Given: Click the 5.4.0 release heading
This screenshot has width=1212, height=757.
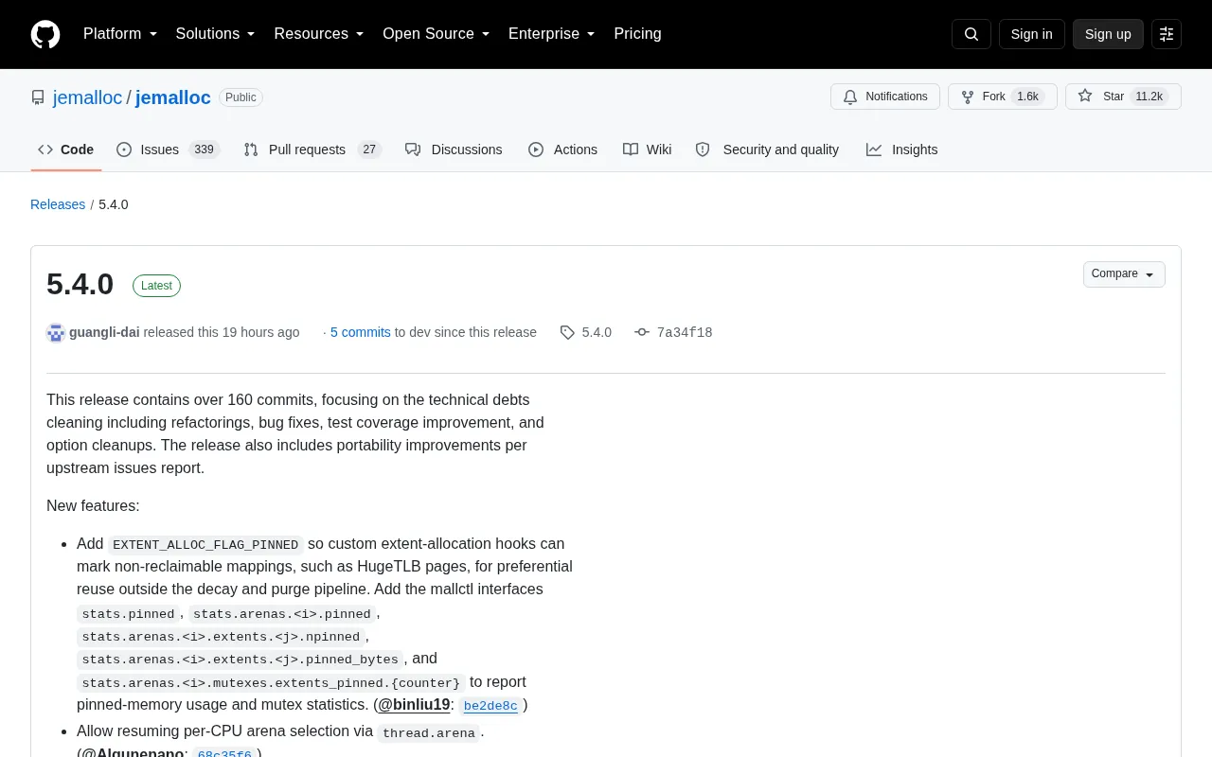Looking at the screenshot, I should [80, 285].
